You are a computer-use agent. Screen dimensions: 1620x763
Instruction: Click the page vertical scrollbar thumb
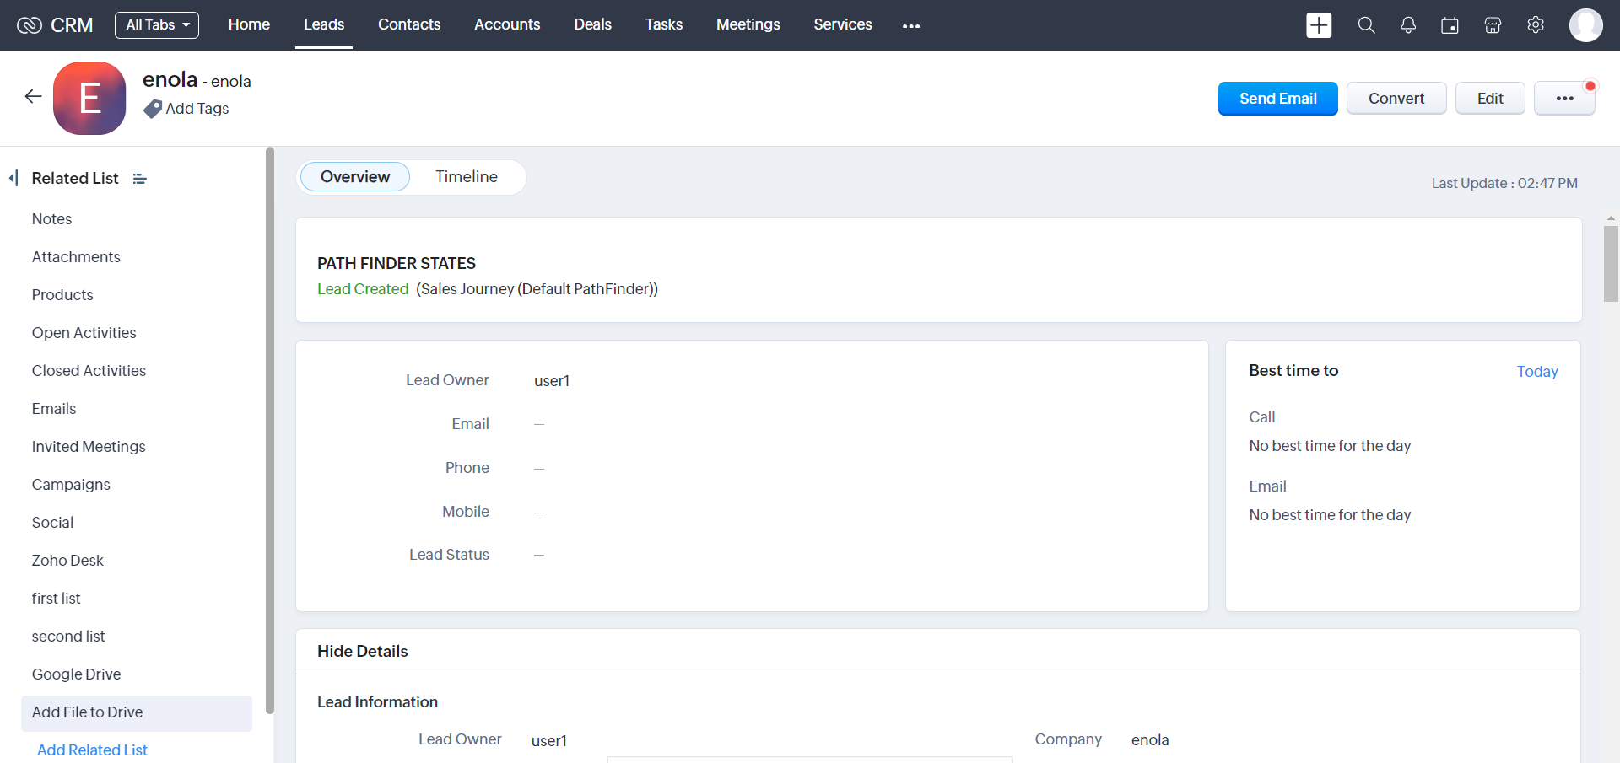1611,263
